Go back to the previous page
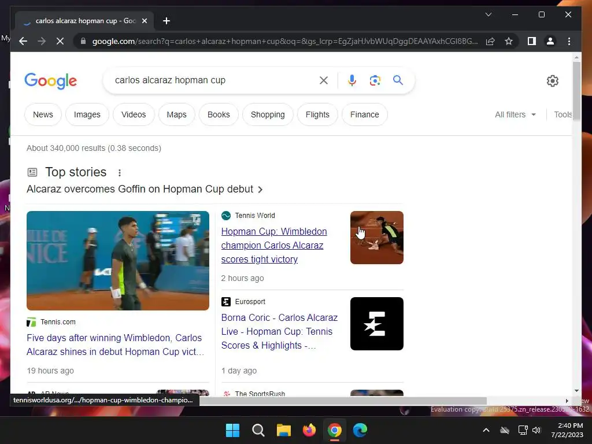Screen dimensions: 592x444 coord(23,41)
